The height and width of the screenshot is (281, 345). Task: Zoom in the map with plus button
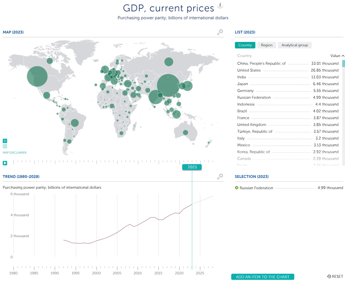pos(5,141)
